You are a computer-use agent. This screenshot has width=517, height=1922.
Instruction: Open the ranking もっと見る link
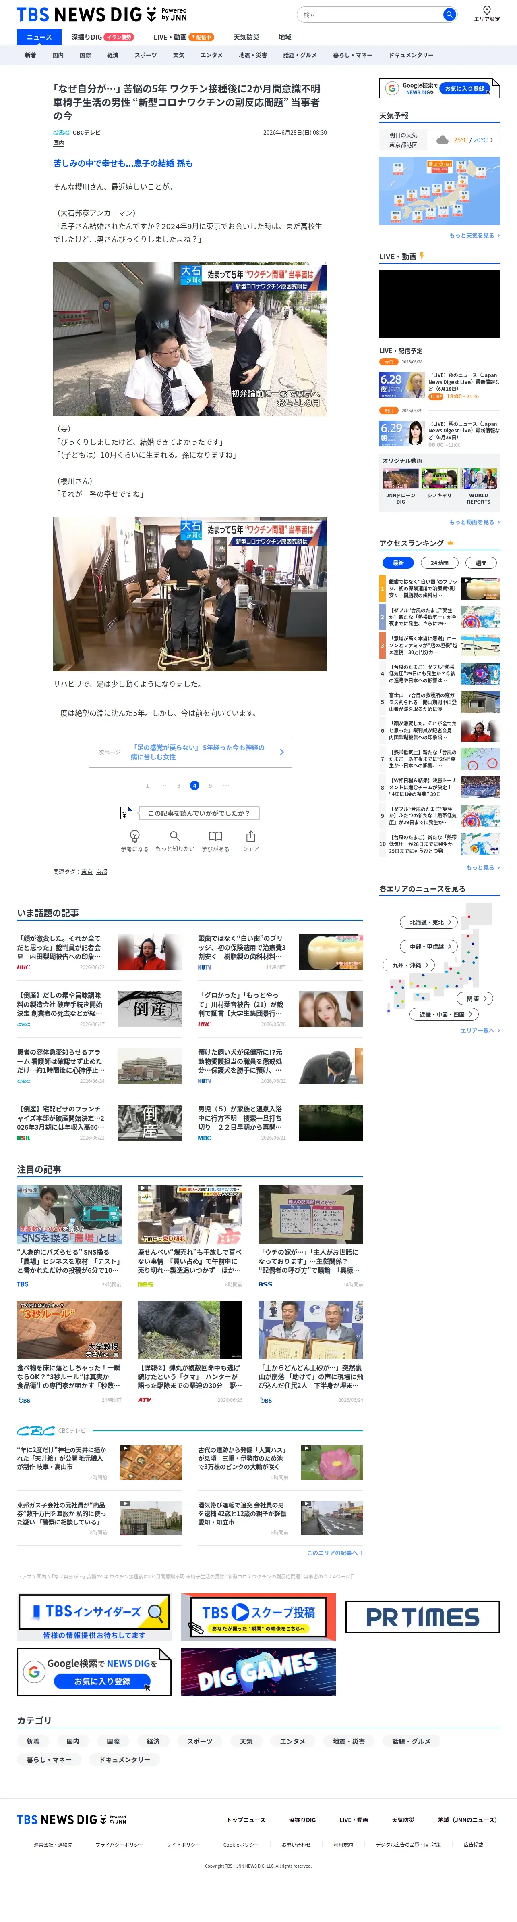483,868
